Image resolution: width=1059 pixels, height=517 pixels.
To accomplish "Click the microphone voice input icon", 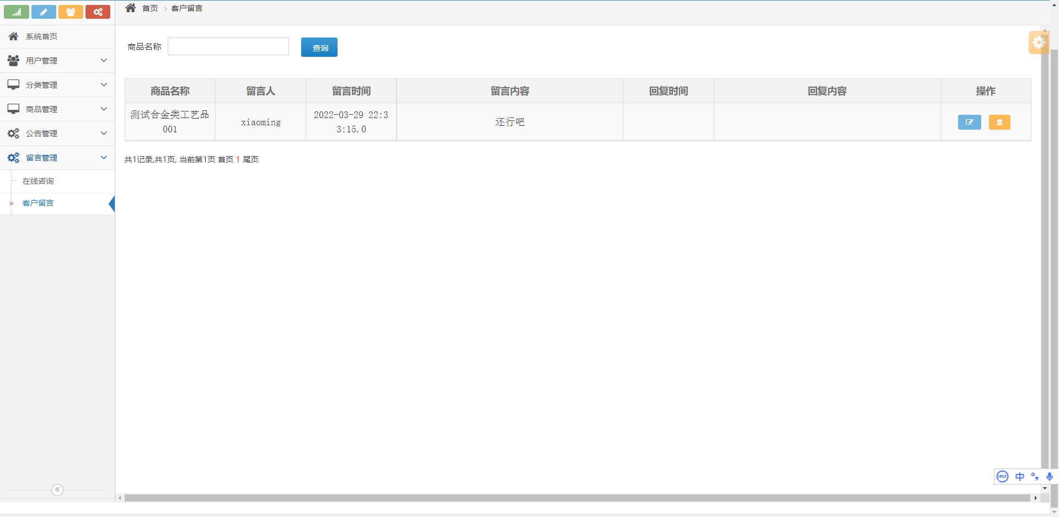I will pos(1049,476).
